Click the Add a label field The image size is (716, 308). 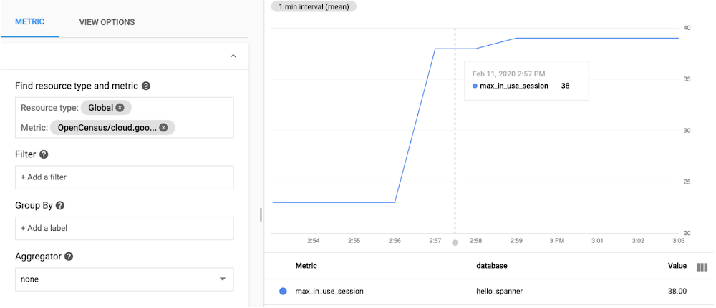124,228
